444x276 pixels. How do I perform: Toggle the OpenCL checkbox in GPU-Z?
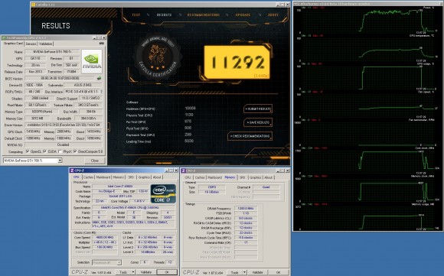(x=28, y=151)
